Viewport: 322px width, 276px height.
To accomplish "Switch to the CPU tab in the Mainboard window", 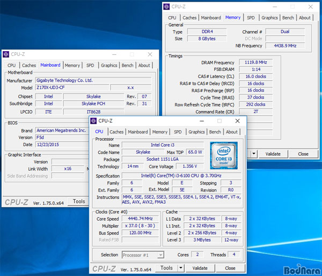I will tap(11, 66).
